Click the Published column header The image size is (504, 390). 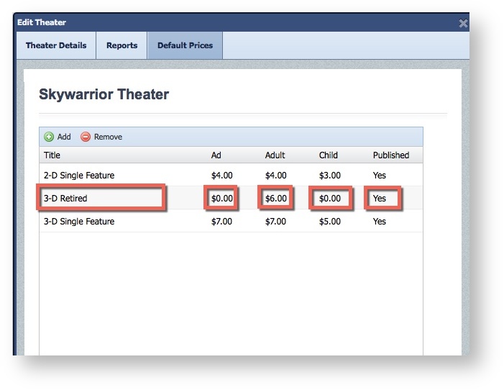point(390,155)
